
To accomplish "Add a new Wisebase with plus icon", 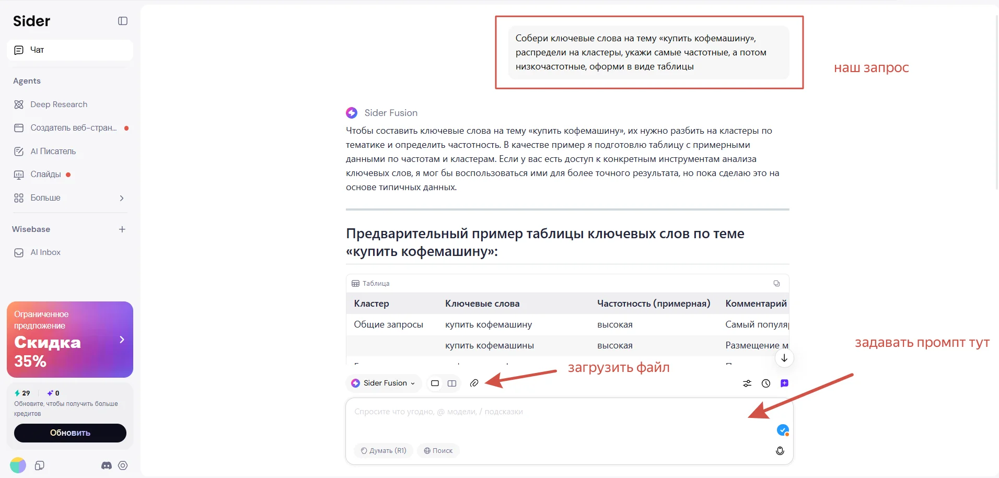I will 122,229.
